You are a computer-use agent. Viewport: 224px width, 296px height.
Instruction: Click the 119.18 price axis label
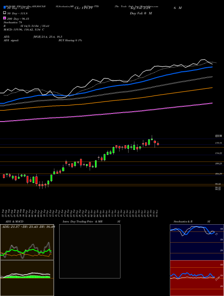click(x=219, y=143)
